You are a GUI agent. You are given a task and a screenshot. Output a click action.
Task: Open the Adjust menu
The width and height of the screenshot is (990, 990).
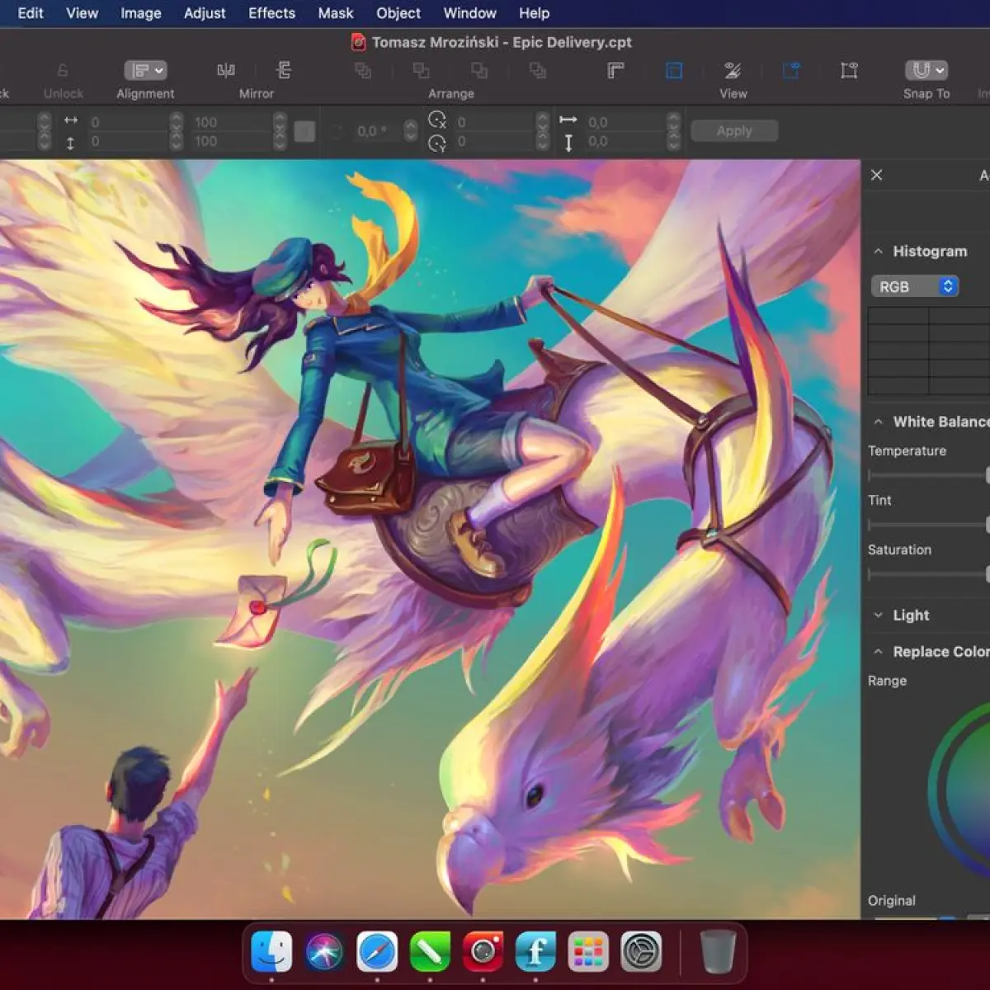click(205, 13)
